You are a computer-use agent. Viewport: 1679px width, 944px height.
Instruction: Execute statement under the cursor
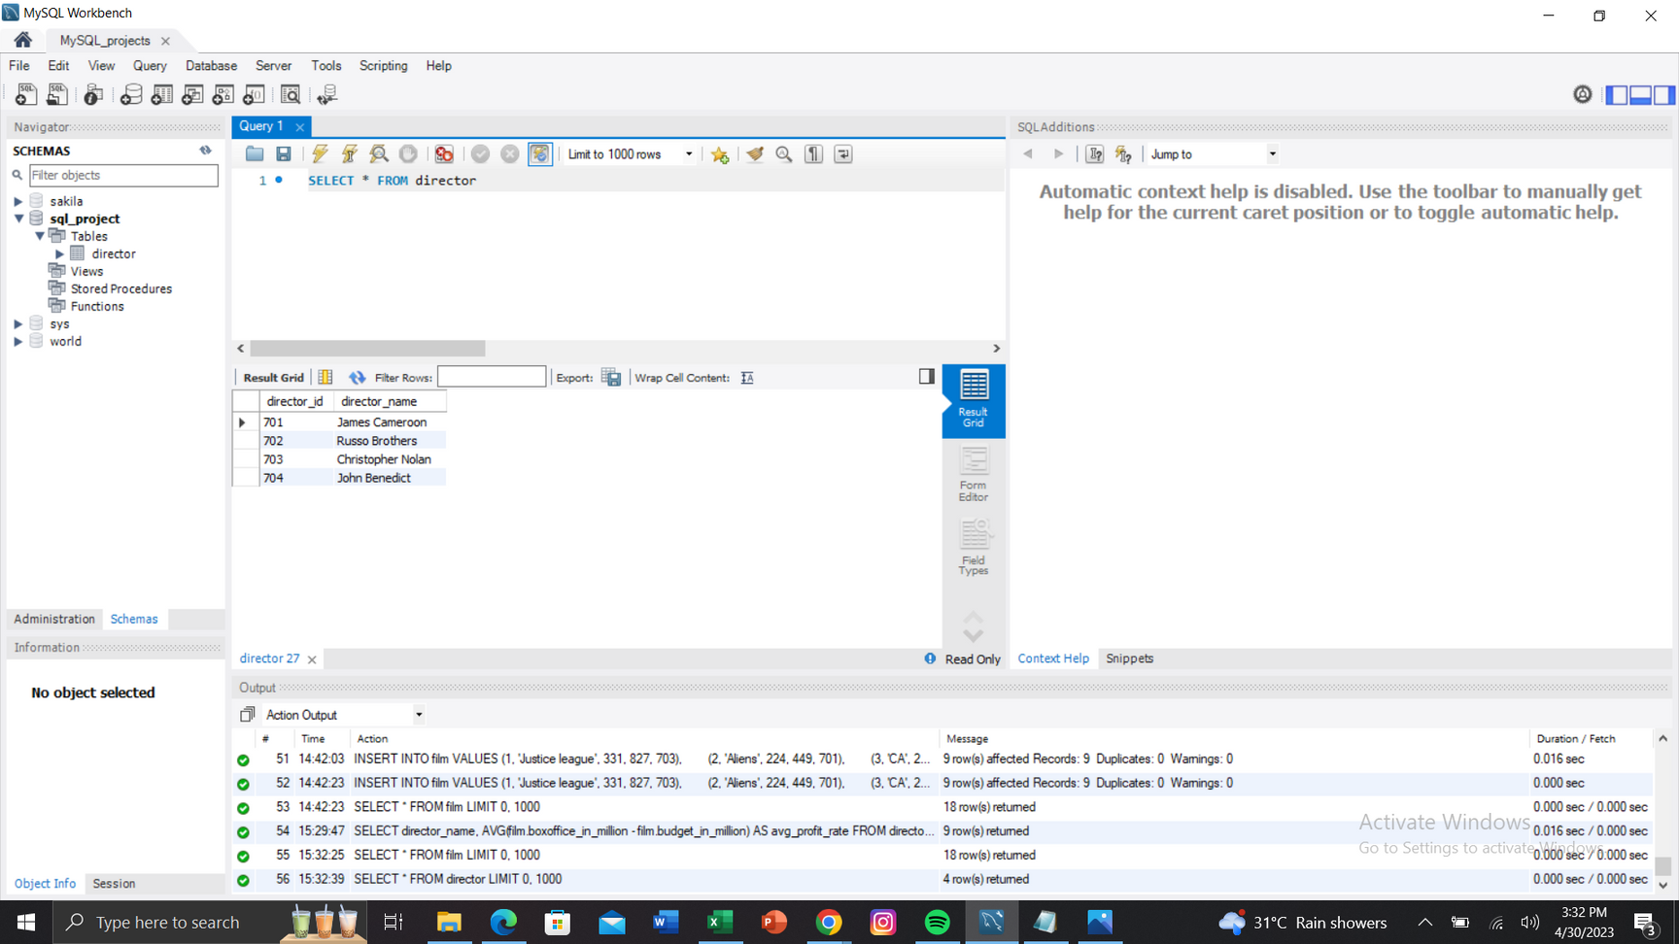click(350, 153)
